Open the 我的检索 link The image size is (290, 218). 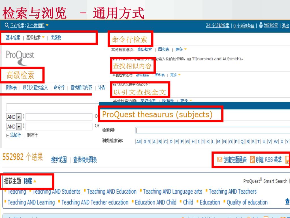click(271, 25)
